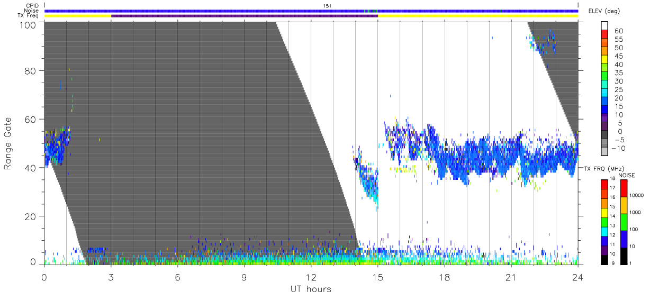Click the 60 label on the ELEV colorbar
The image size is (650, 300).
[618, 31]
